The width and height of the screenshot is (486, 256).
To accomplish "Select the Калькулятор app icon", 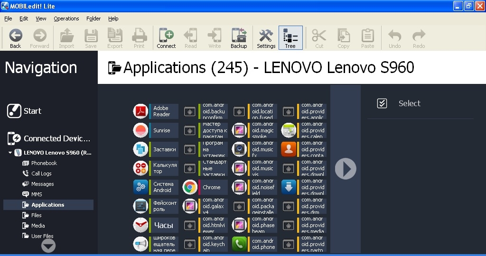I will point(140,168).
